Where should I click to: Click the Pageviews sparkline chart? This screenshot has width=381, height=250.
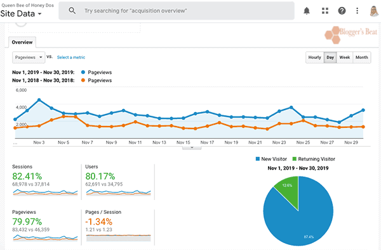[x=45, y=237]
